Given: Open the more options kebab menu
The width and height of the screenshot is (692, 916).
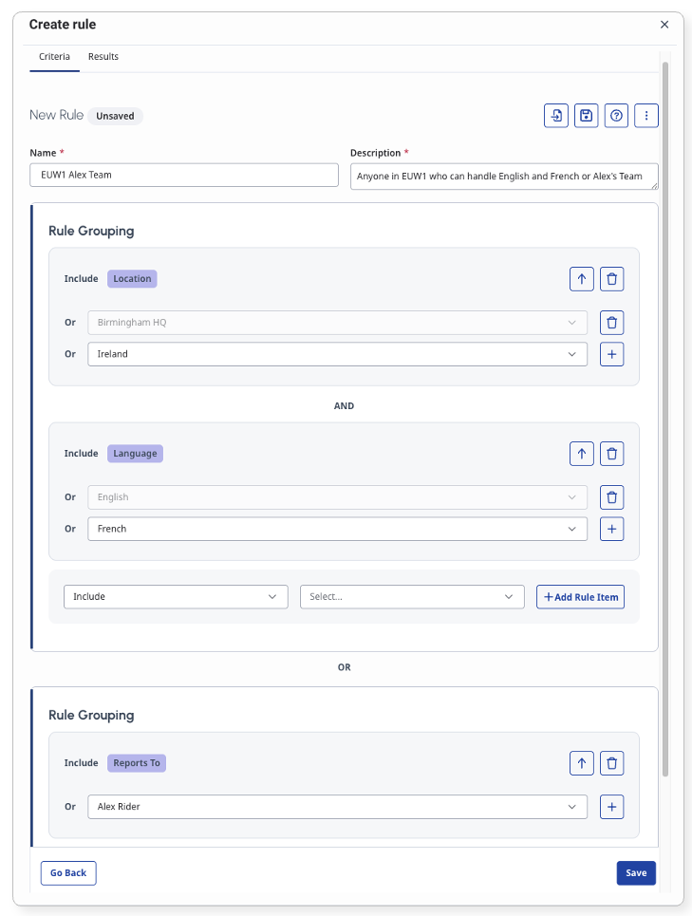Looking at the screenshot, I should [646, 116].
